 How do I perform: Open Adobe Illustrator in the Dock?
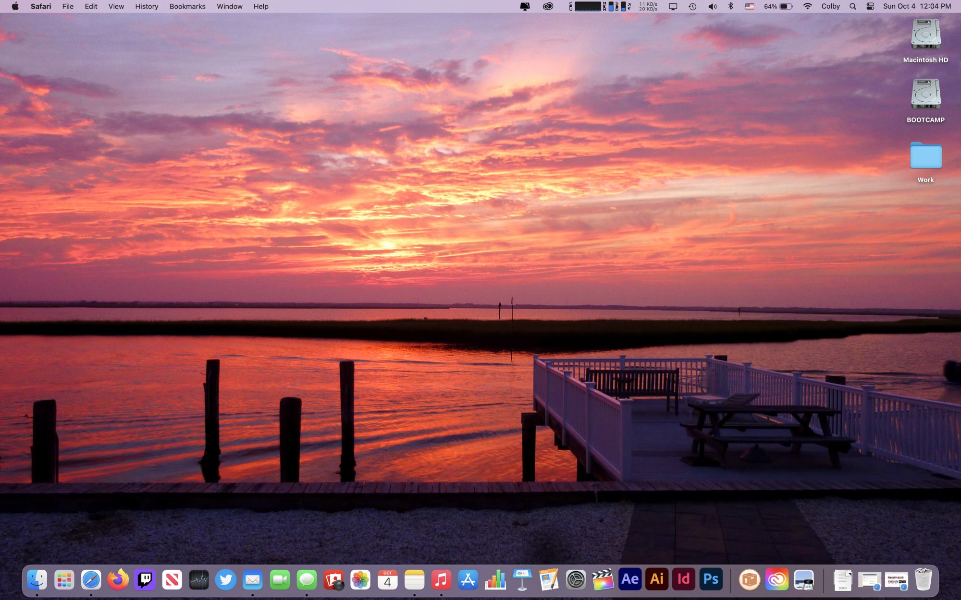click(657, 580)
